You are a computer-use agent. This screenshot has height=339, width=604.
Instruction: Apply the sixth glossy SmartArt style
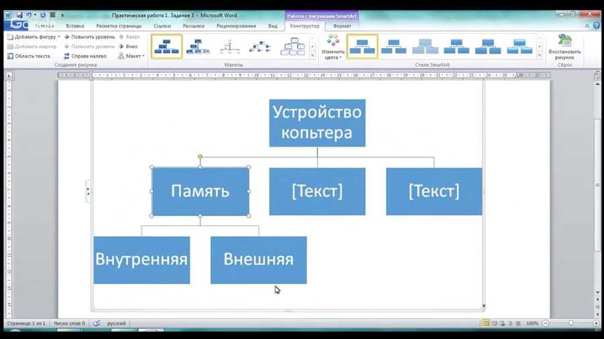click(519, 46)
